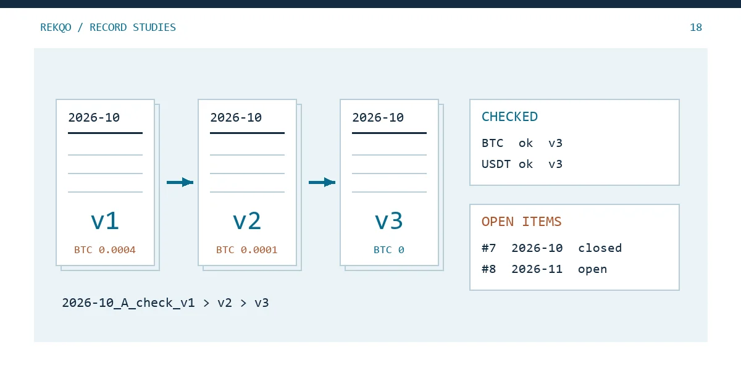Viewport: 741px width, 389px height.
Task: Select the "USDT ok v3" row
Action: pyautogui.click(x=522, y=164)
